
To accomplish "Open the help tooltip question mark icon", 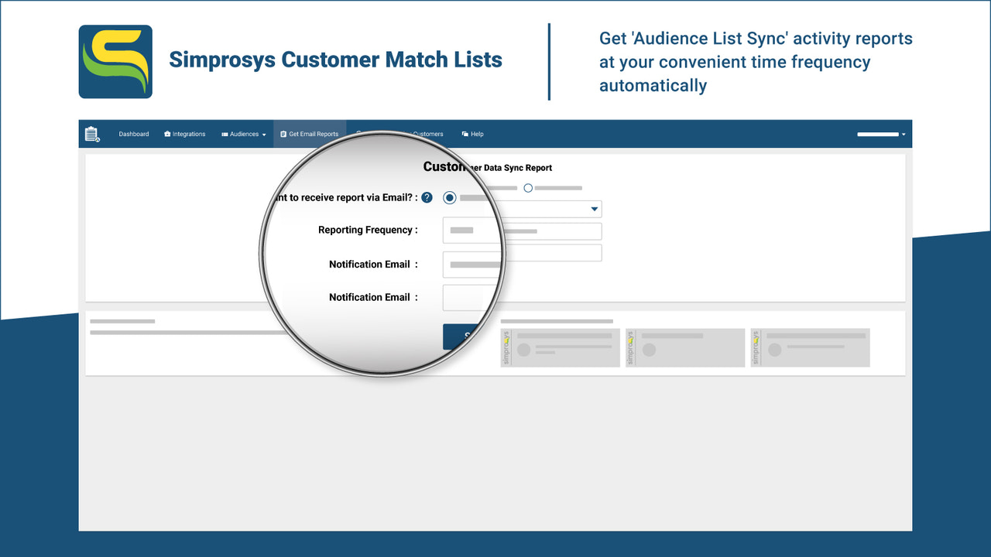I will coord(427,197).
